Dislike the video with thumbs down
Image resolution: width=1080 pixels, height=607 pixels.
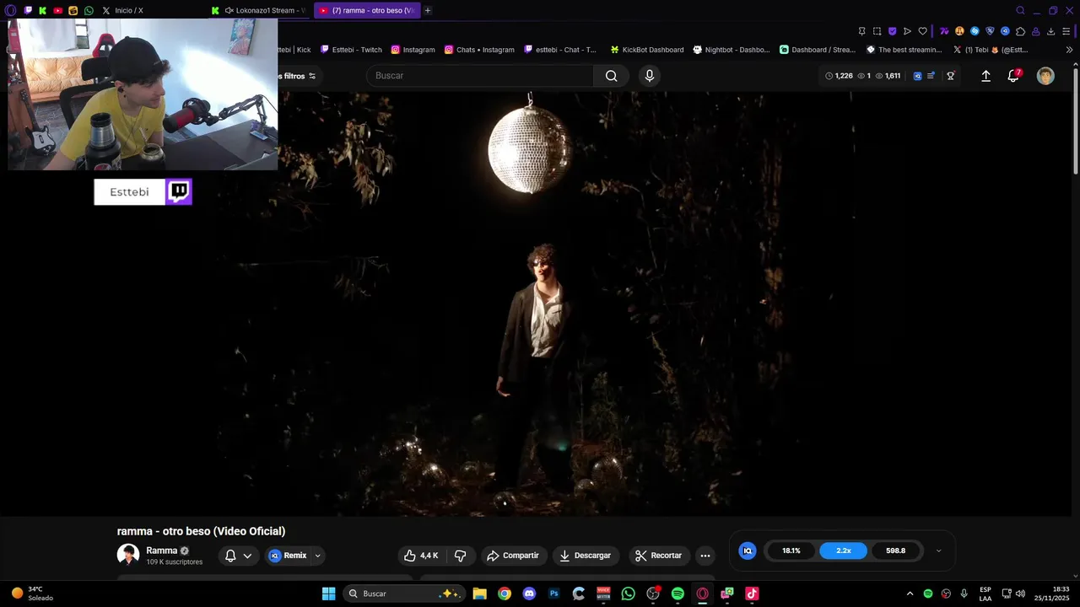coord(461,556)
